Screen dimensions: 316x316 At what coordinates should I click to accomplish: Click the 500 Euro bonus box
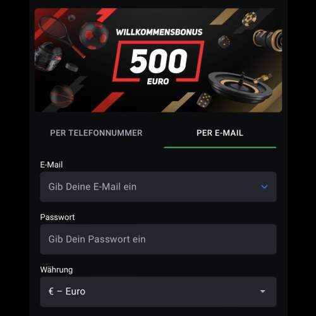click(x=159, y=62)
